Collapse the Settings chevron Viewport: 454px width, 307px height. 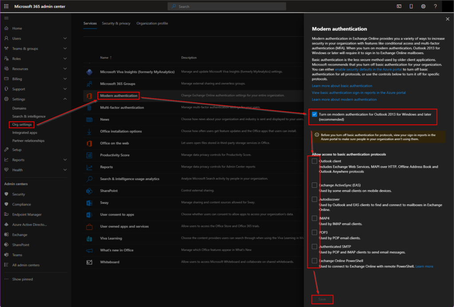pyautogui.click(x=65, y=99)
